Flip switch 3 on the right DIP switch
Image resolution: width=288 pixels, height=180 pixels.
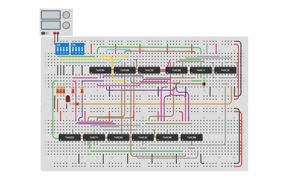coord(79,49)
